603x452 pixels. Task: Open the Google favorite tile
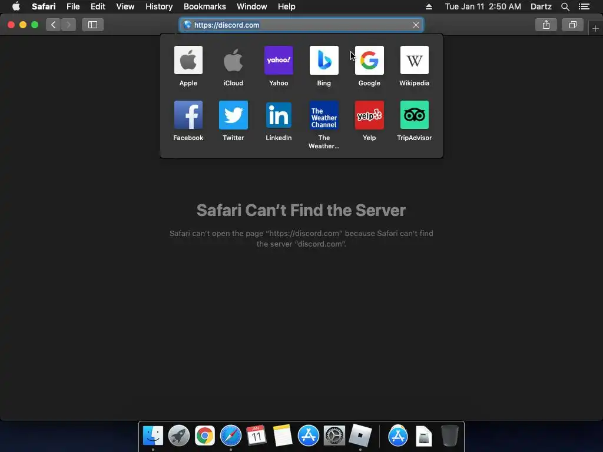[369, 61]
